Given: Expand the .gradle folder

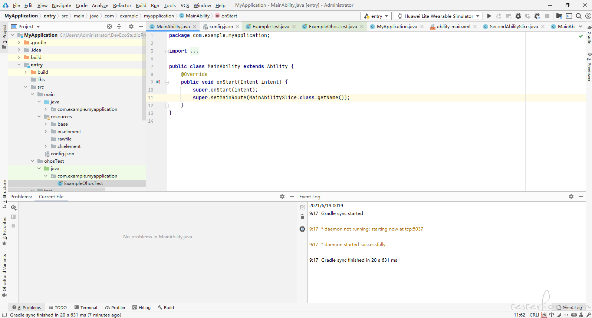Looking at the screenshot, I should (19, 43).
